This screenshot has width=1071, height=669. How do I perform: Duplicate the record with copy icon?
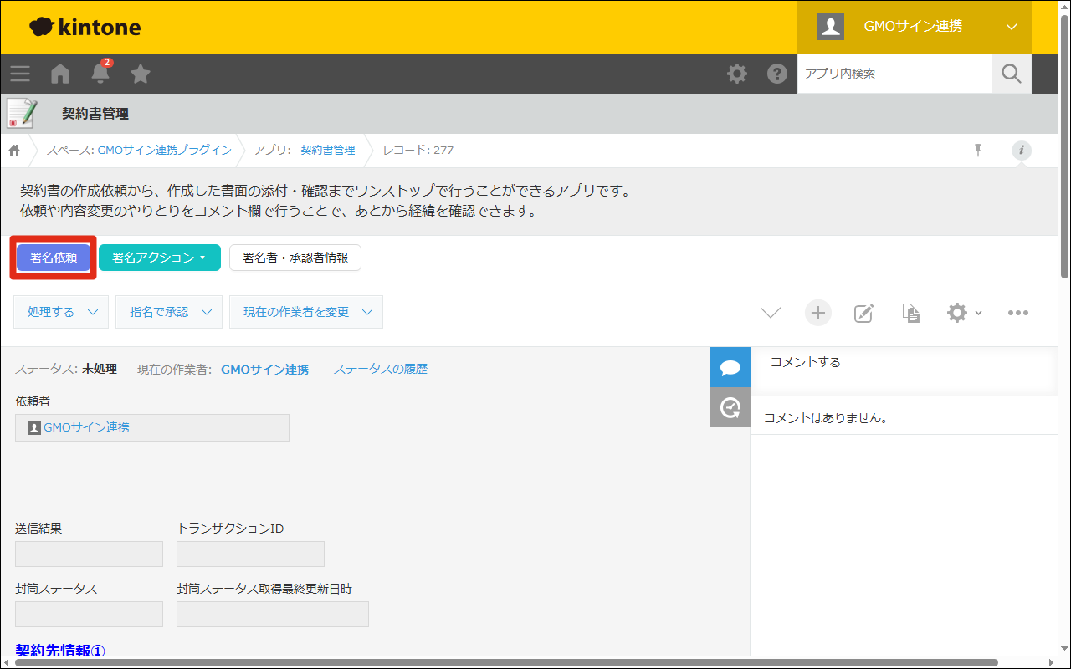911,313
